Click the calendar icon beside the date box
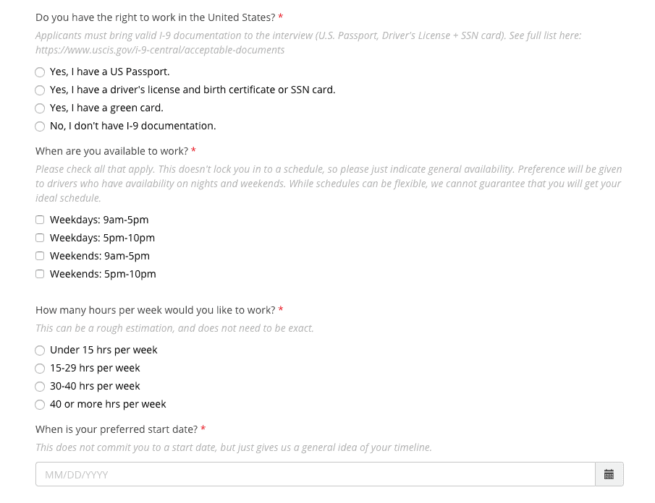 (609, 474)
